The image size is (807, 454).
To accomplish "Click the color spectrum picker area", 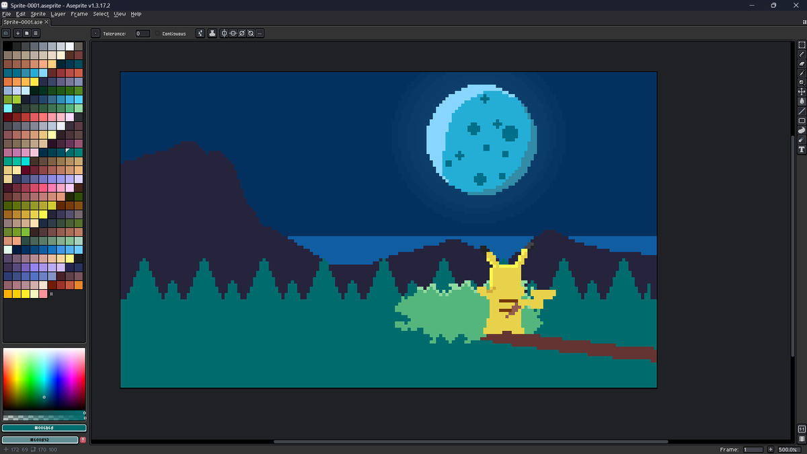I will click(44, 379).
